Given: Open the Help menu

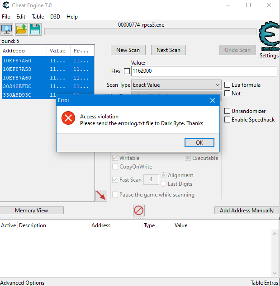Looking at the screenshot, I should click(72, 17).
